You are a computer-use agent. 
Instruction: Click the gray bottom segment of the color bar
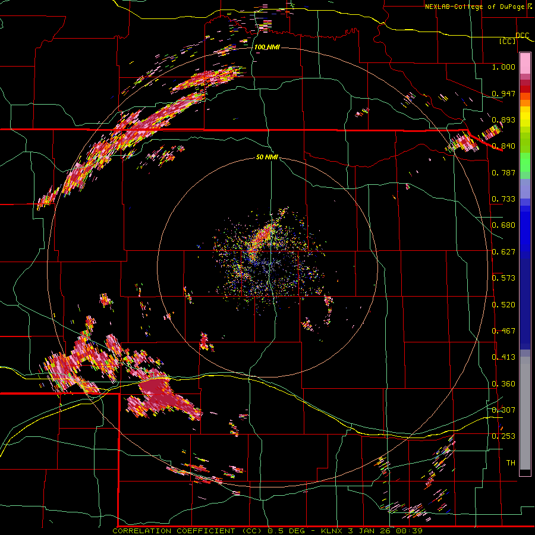click(x=525, y=413)
